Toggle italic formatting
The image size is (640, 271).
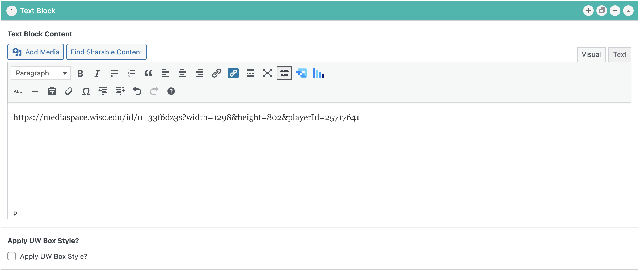[x=97, y=73]
